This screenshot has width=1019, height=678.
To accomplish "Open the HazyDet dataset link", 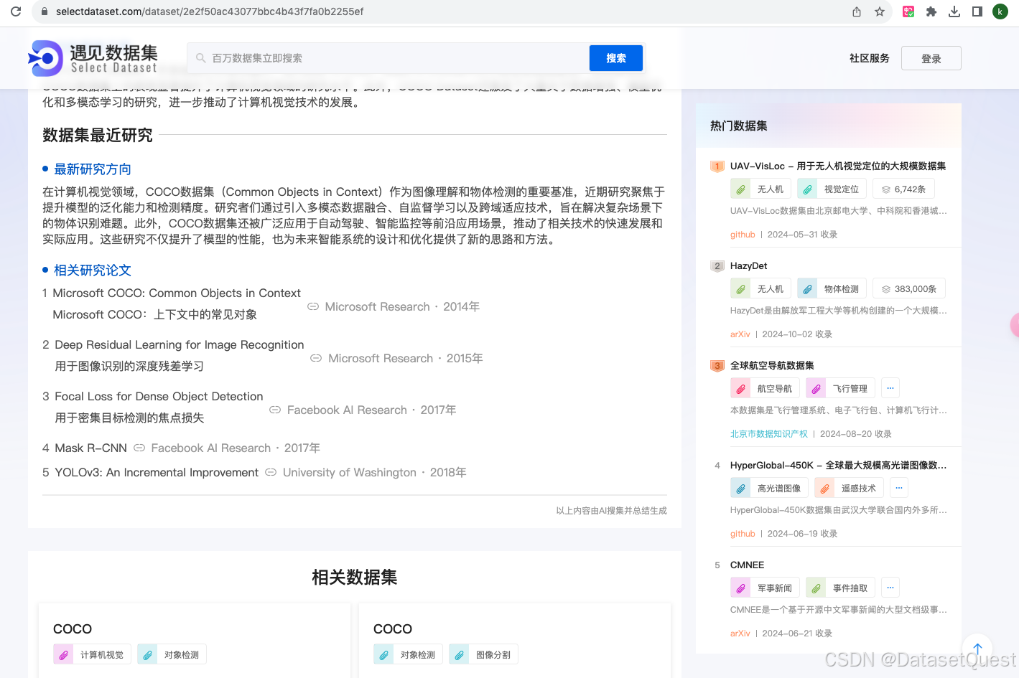I will tap(749, 265).
